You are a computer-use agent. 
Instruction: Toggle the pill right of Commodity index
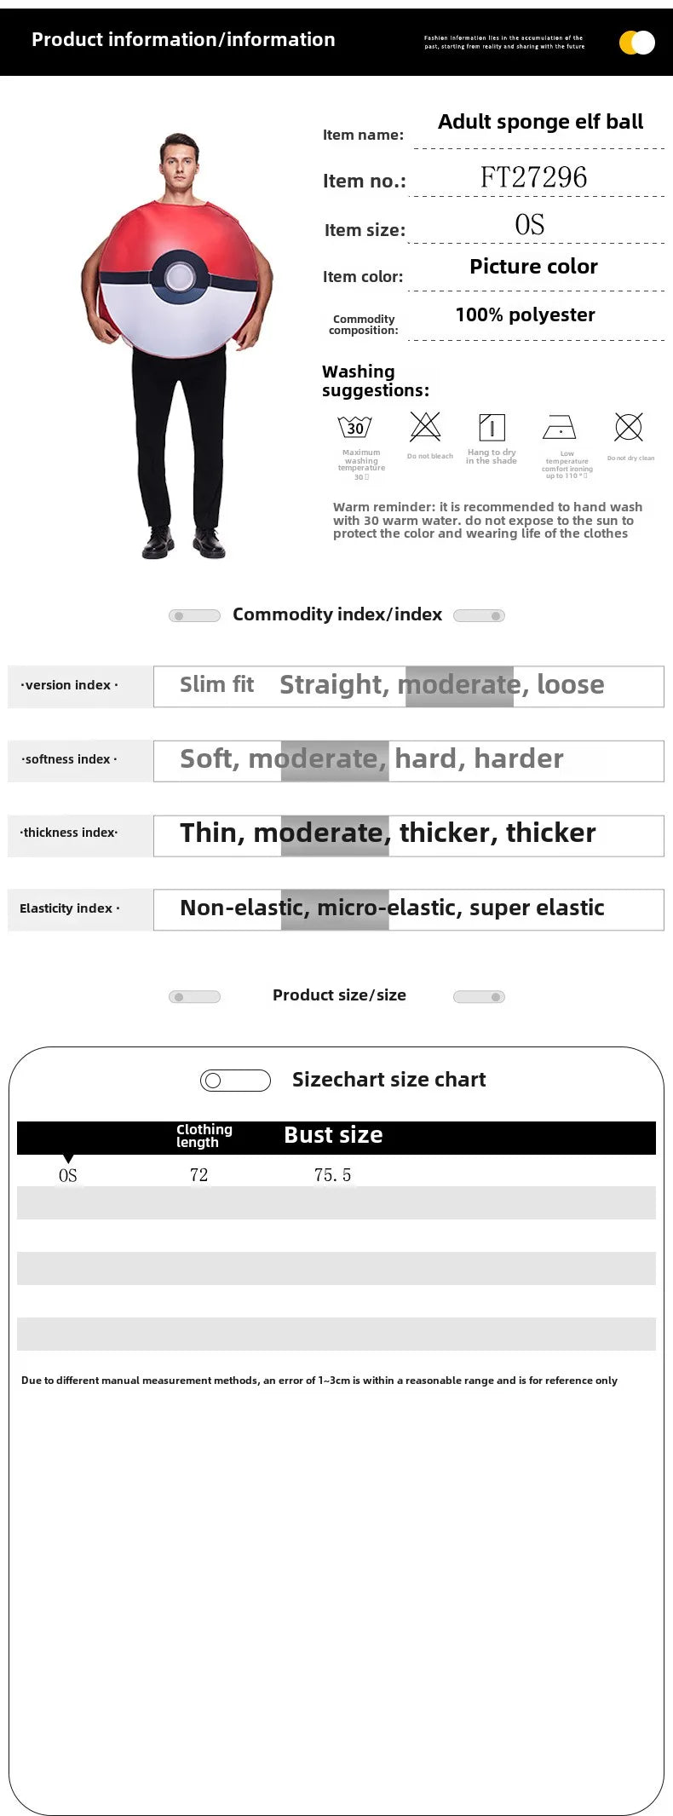[x=479, y=616]
